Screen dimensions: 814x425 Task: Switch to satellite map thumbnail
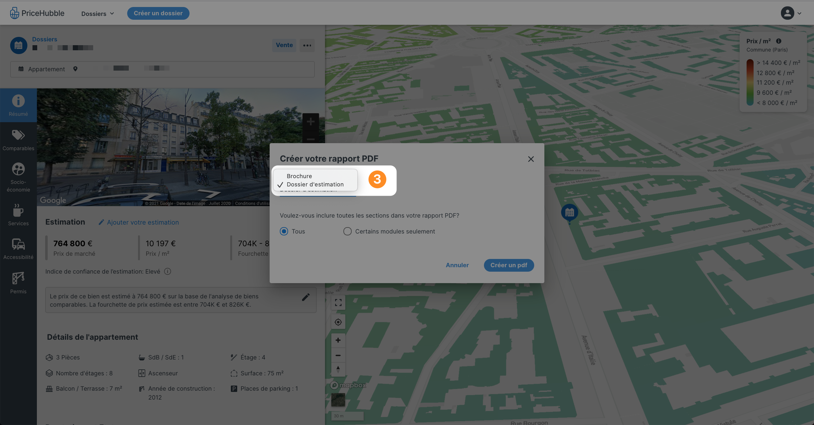338,400
